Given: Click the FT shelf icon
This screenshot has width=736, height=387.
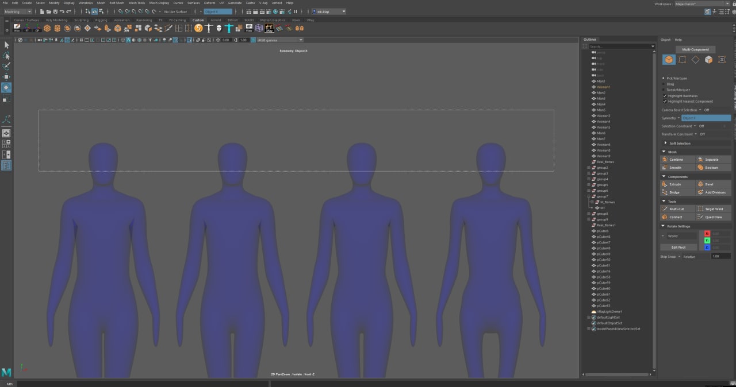Looking at the screenshot, I should click(x=27, y=28).
